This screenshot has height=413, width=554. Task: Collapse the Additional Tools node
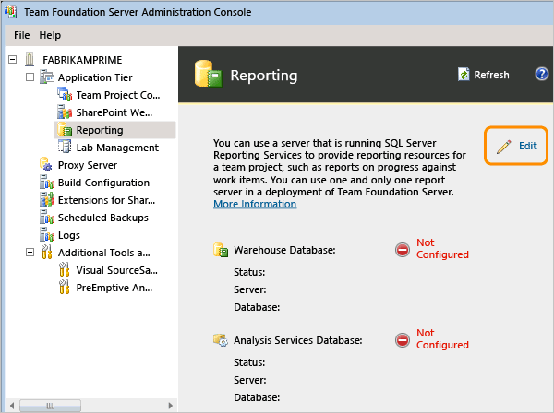pyautogui.click(x=30, y=254)
